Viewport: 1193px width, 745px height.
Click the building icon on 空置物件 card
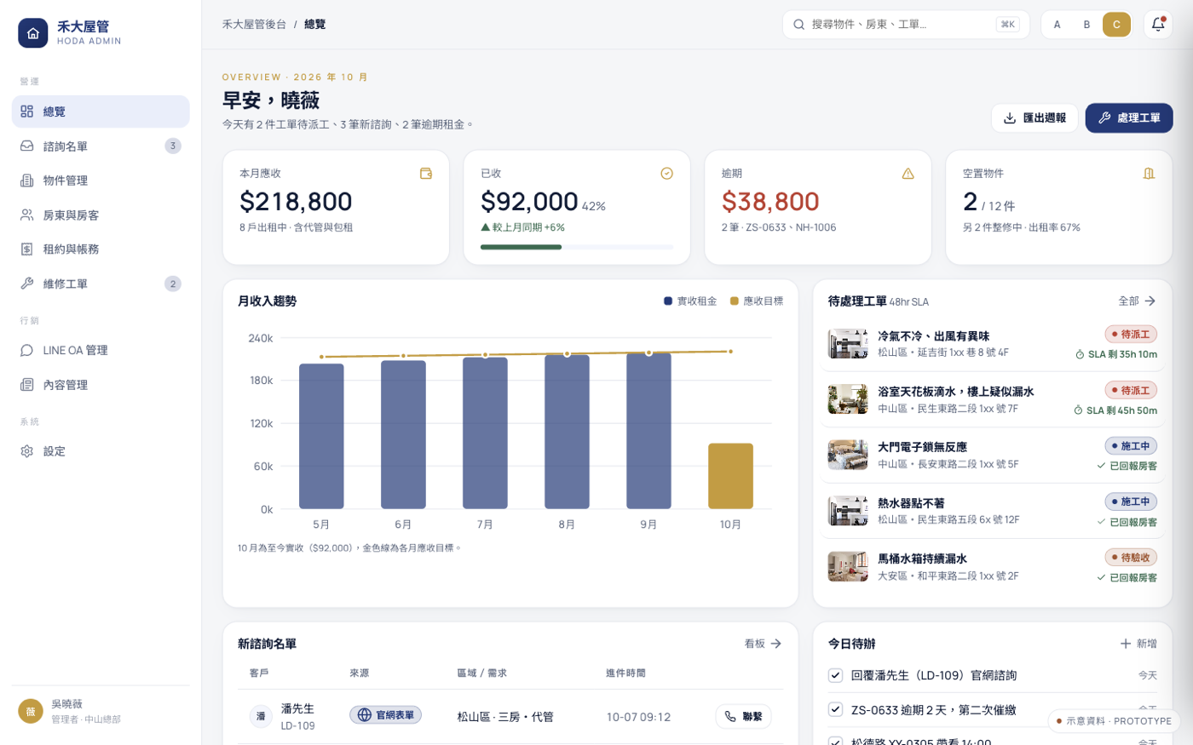coord(1149,174)
